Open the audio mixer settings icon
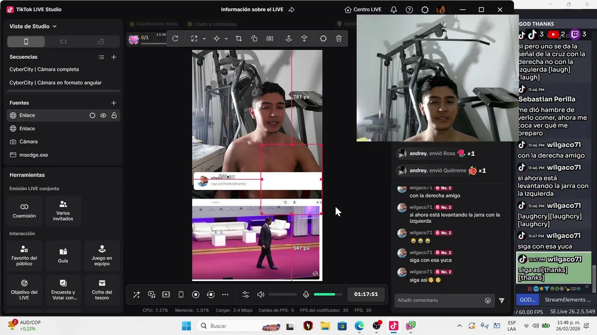597x335 pixels. tap(246, 295)
